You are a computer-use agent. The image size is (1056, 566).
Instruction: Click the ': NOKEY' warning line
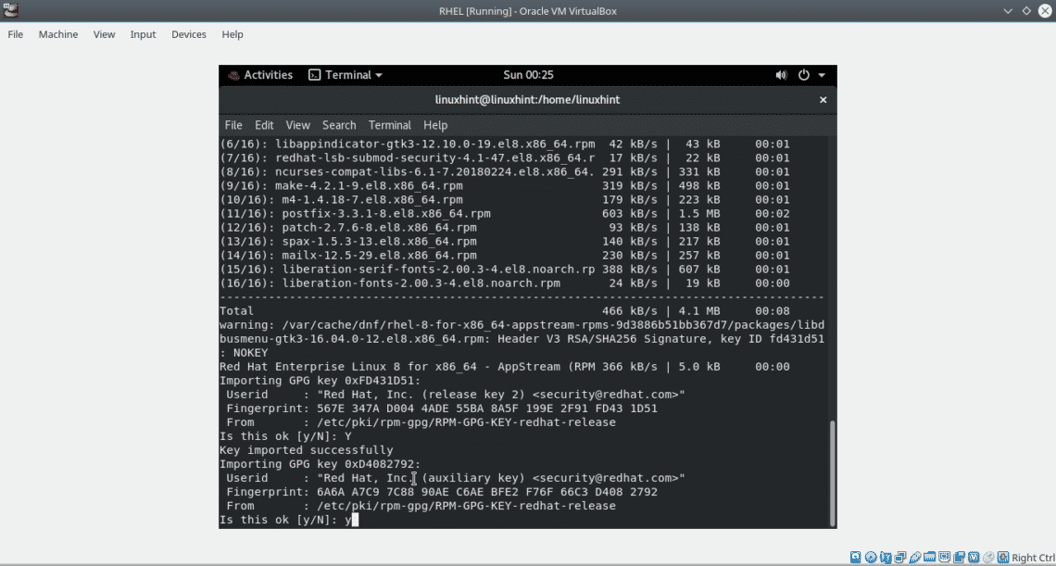coord(244,353)
